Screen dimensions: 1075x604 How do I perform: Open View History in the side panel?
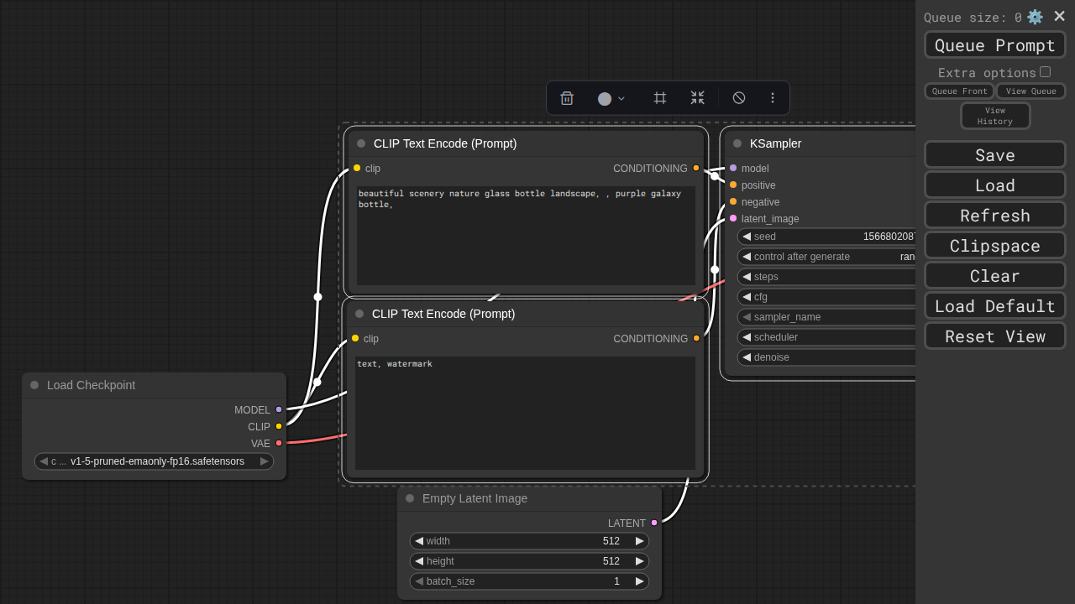tap(995, 116)
